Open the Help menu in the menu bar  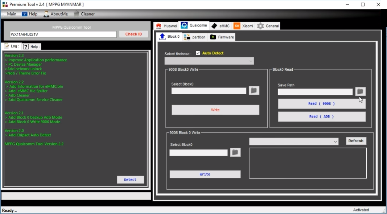point(30,14)
